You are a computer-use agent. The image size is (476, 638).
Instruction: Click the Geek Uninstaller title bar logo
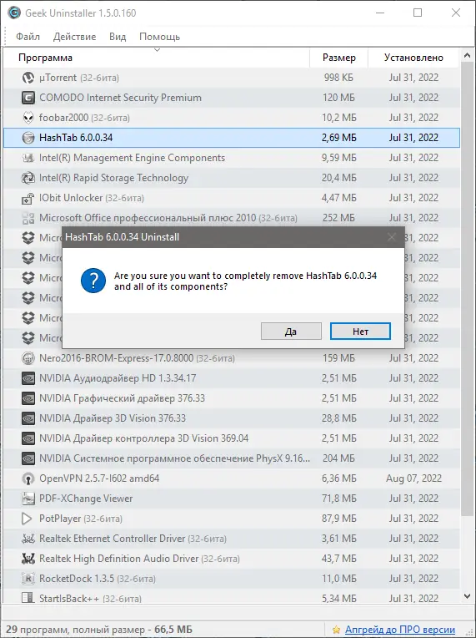(14, 13)
